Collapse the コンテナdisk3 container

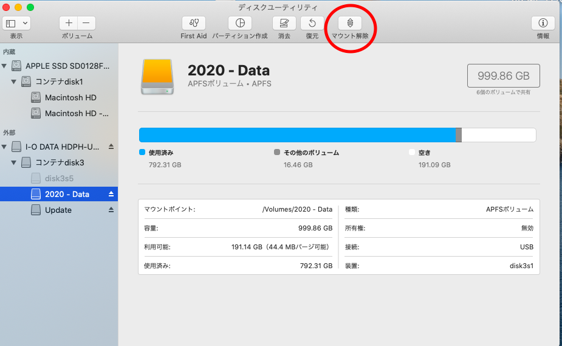[x=13, y=162]
